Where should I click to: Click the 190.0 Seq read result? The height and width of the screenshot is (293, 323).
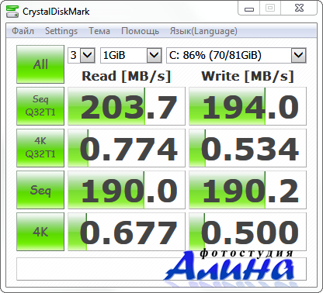click(x=127, y=190)
